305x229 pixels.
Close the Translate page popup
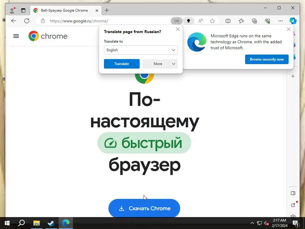(x=178, y=30)
